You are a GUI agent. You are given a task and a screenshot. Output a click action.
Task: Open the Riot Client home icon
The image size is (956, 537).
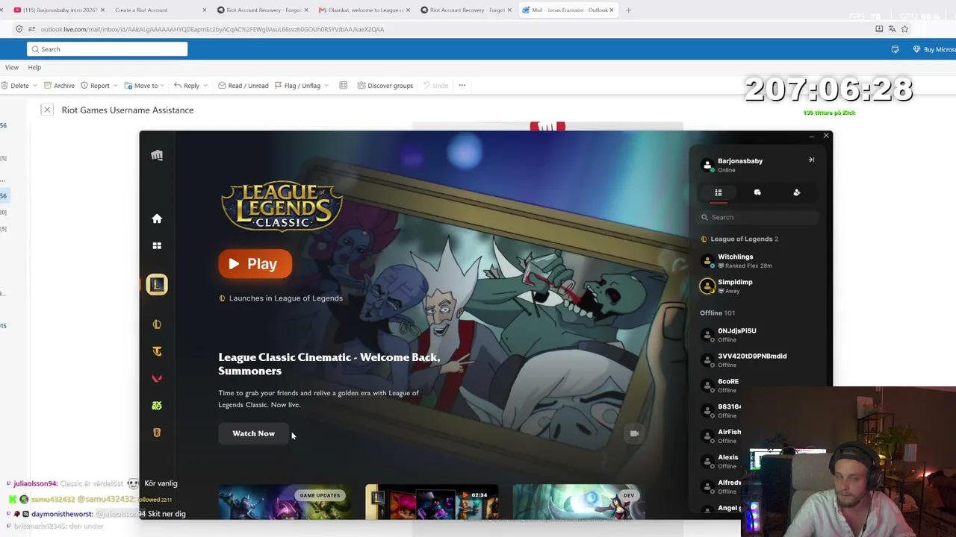157,219
